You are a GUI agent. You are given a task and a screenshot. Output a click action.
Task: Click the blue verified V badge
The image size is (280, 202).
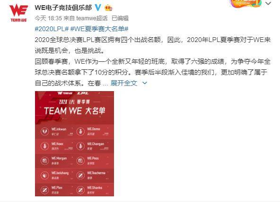(98, 8)
